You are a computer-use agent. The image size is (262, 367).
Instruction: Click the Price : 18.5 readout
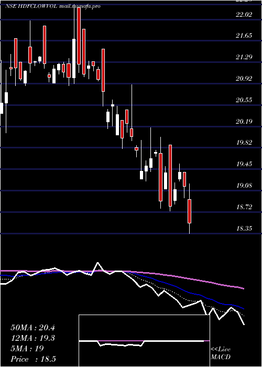[x=33, y=359]
